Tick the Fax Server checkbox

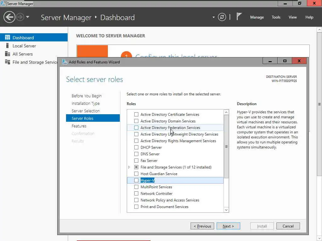(136, 160)
